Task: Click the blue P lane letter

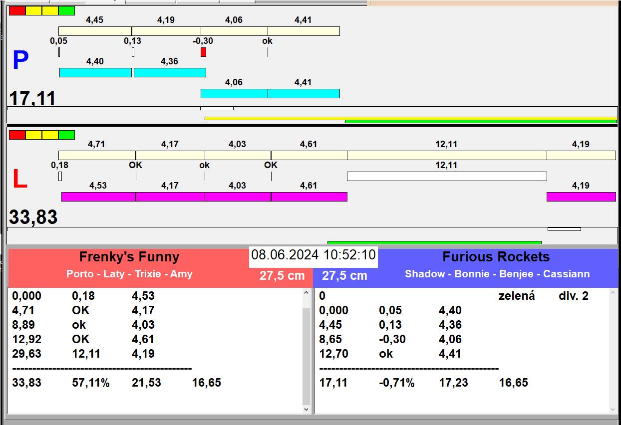Action: (x=20, y=61)
